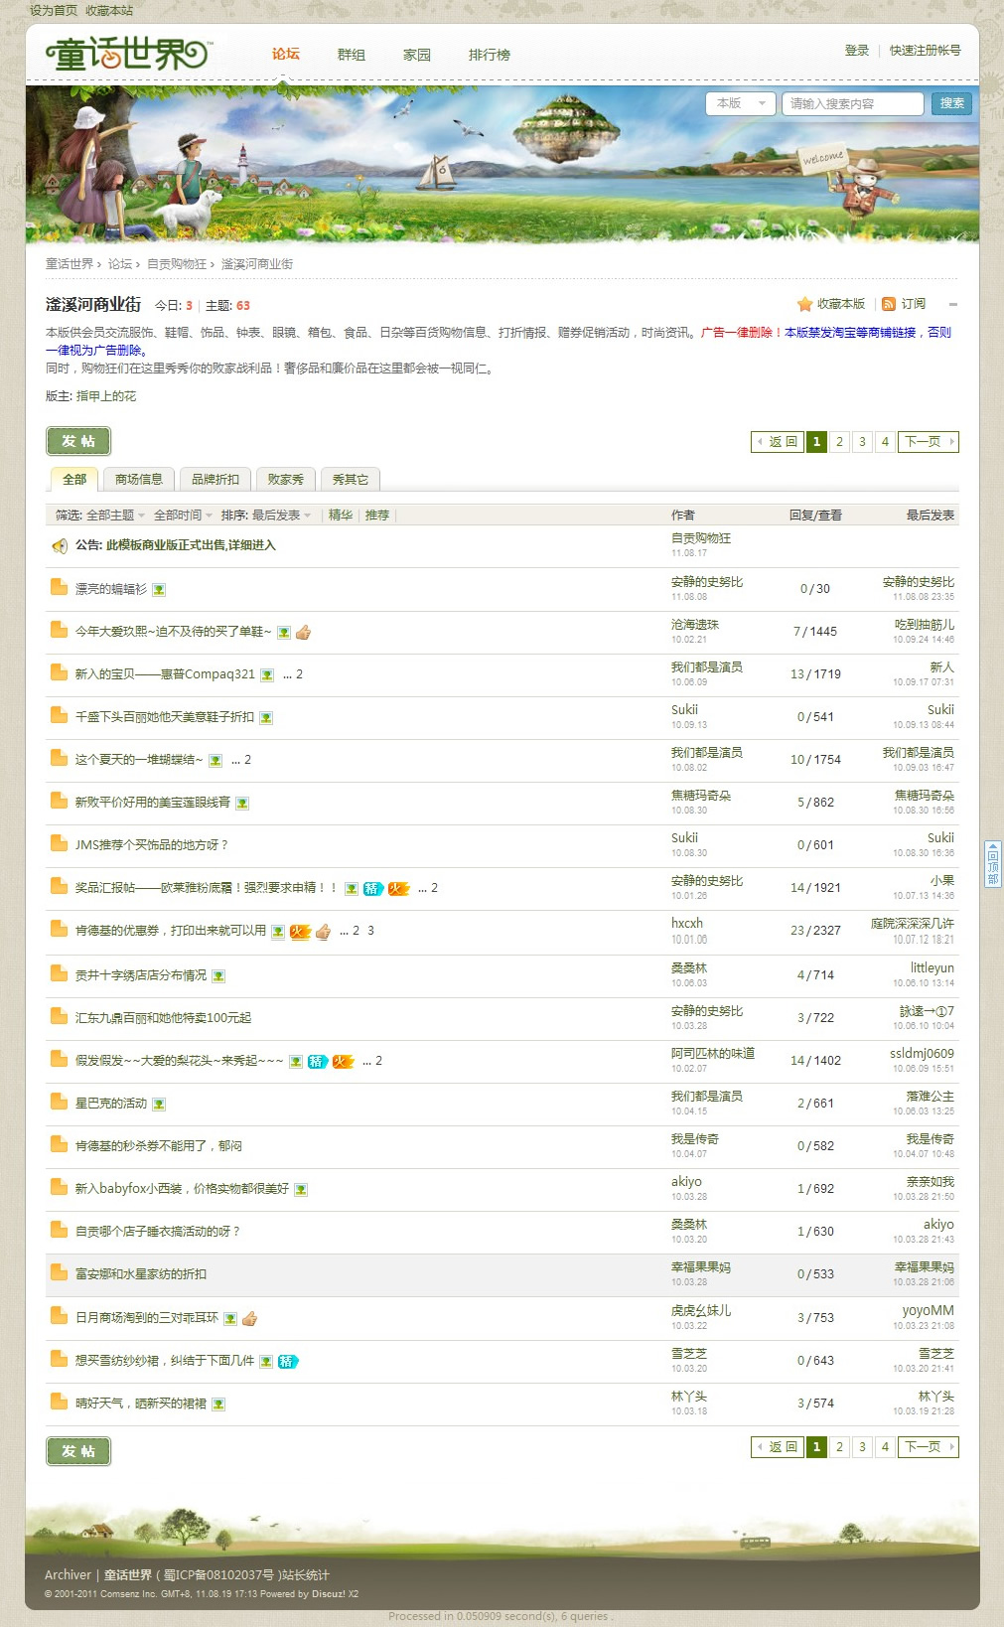Open the 自贡购物狂 breadcrumb link

[x=177, y=264]
